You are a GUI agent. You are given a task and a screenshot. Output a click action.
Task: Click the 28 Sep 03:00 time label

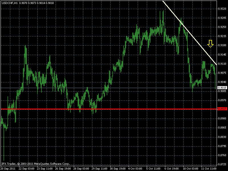pyautogui.click(x=81, y=169)
